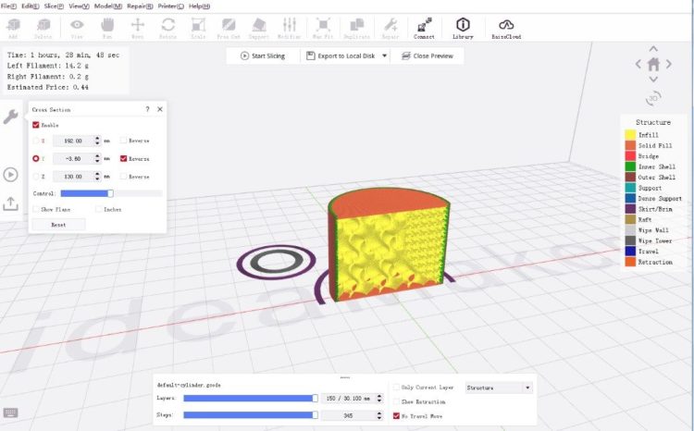The width and height of the screenshot is (694, 431).
Task: Uncheck the No Travel Move checkbox
Action: point(396,416)
